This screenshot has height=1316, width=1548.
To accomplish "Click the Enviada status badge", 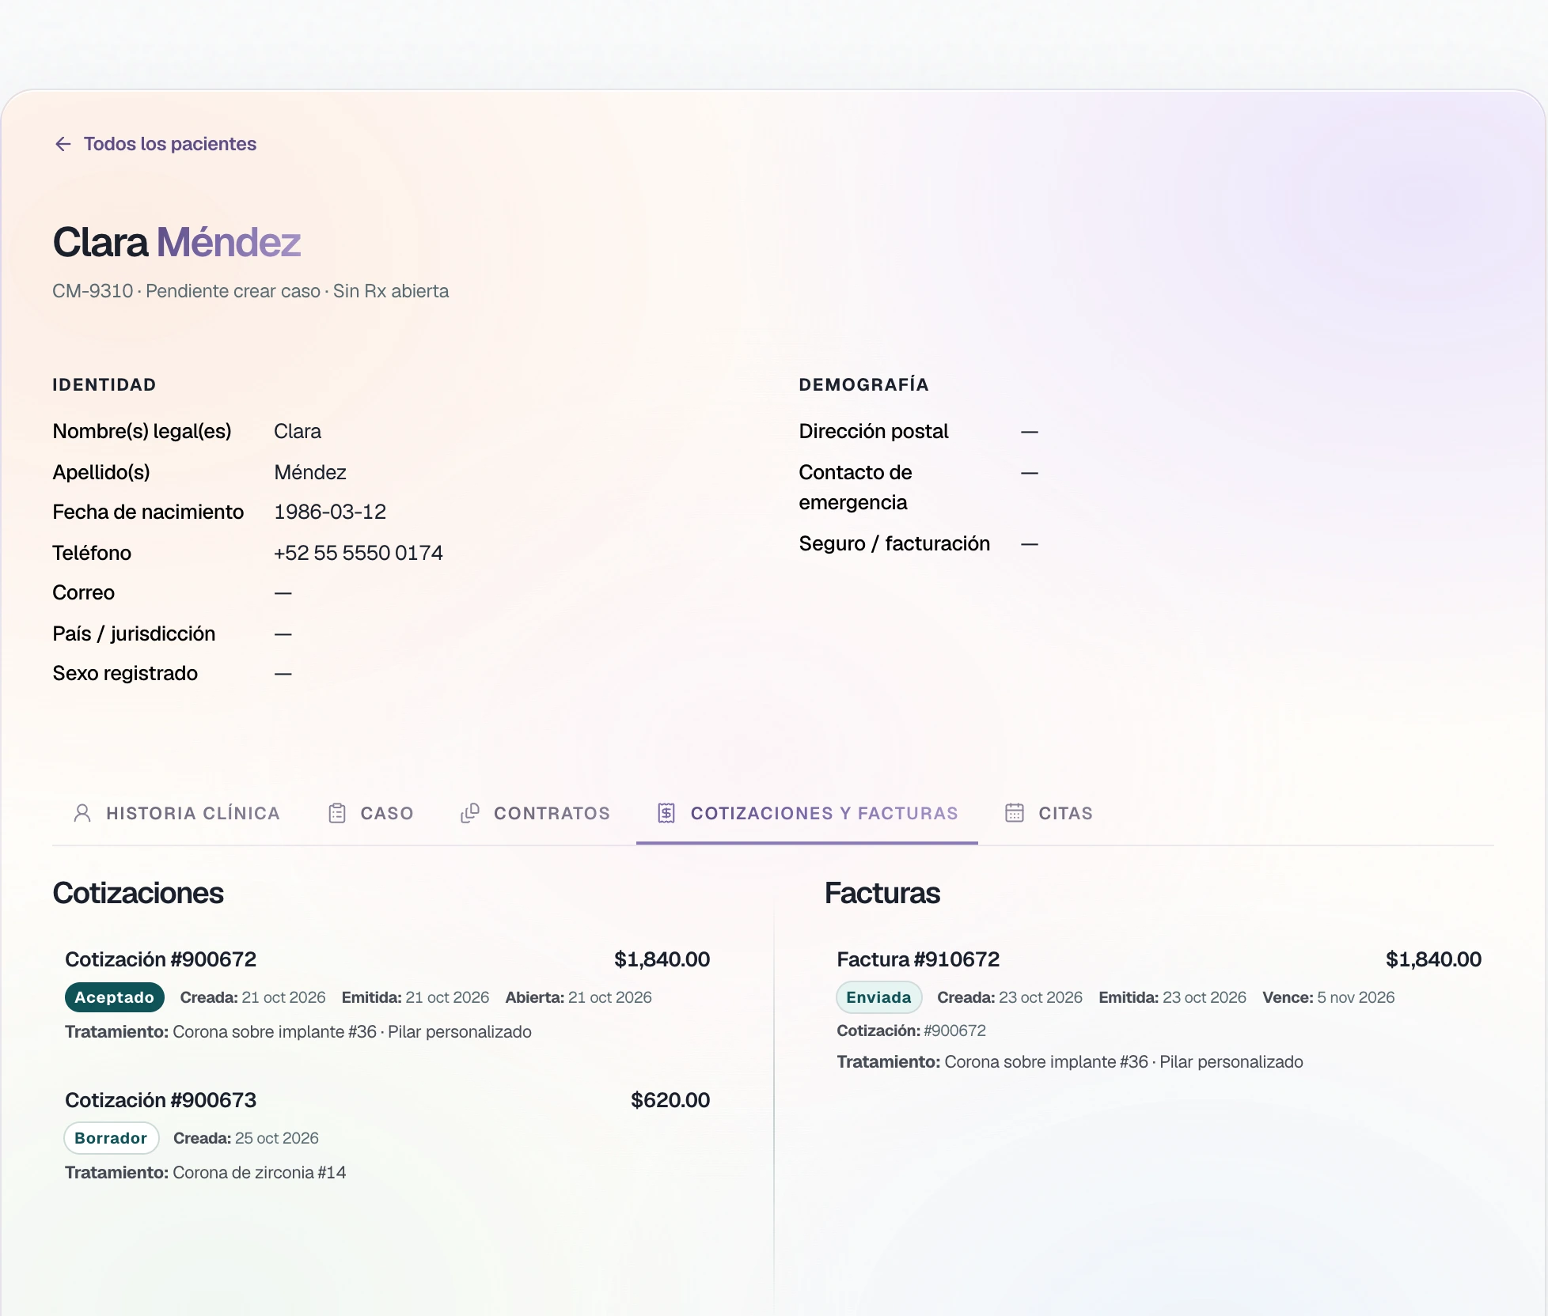I will point(879,997).
